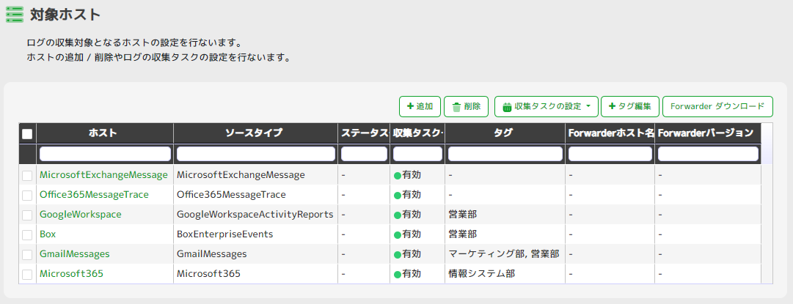Screen dimensions: 793x304
Task: Click the タグ編集 button
Action: coord(630,106)
